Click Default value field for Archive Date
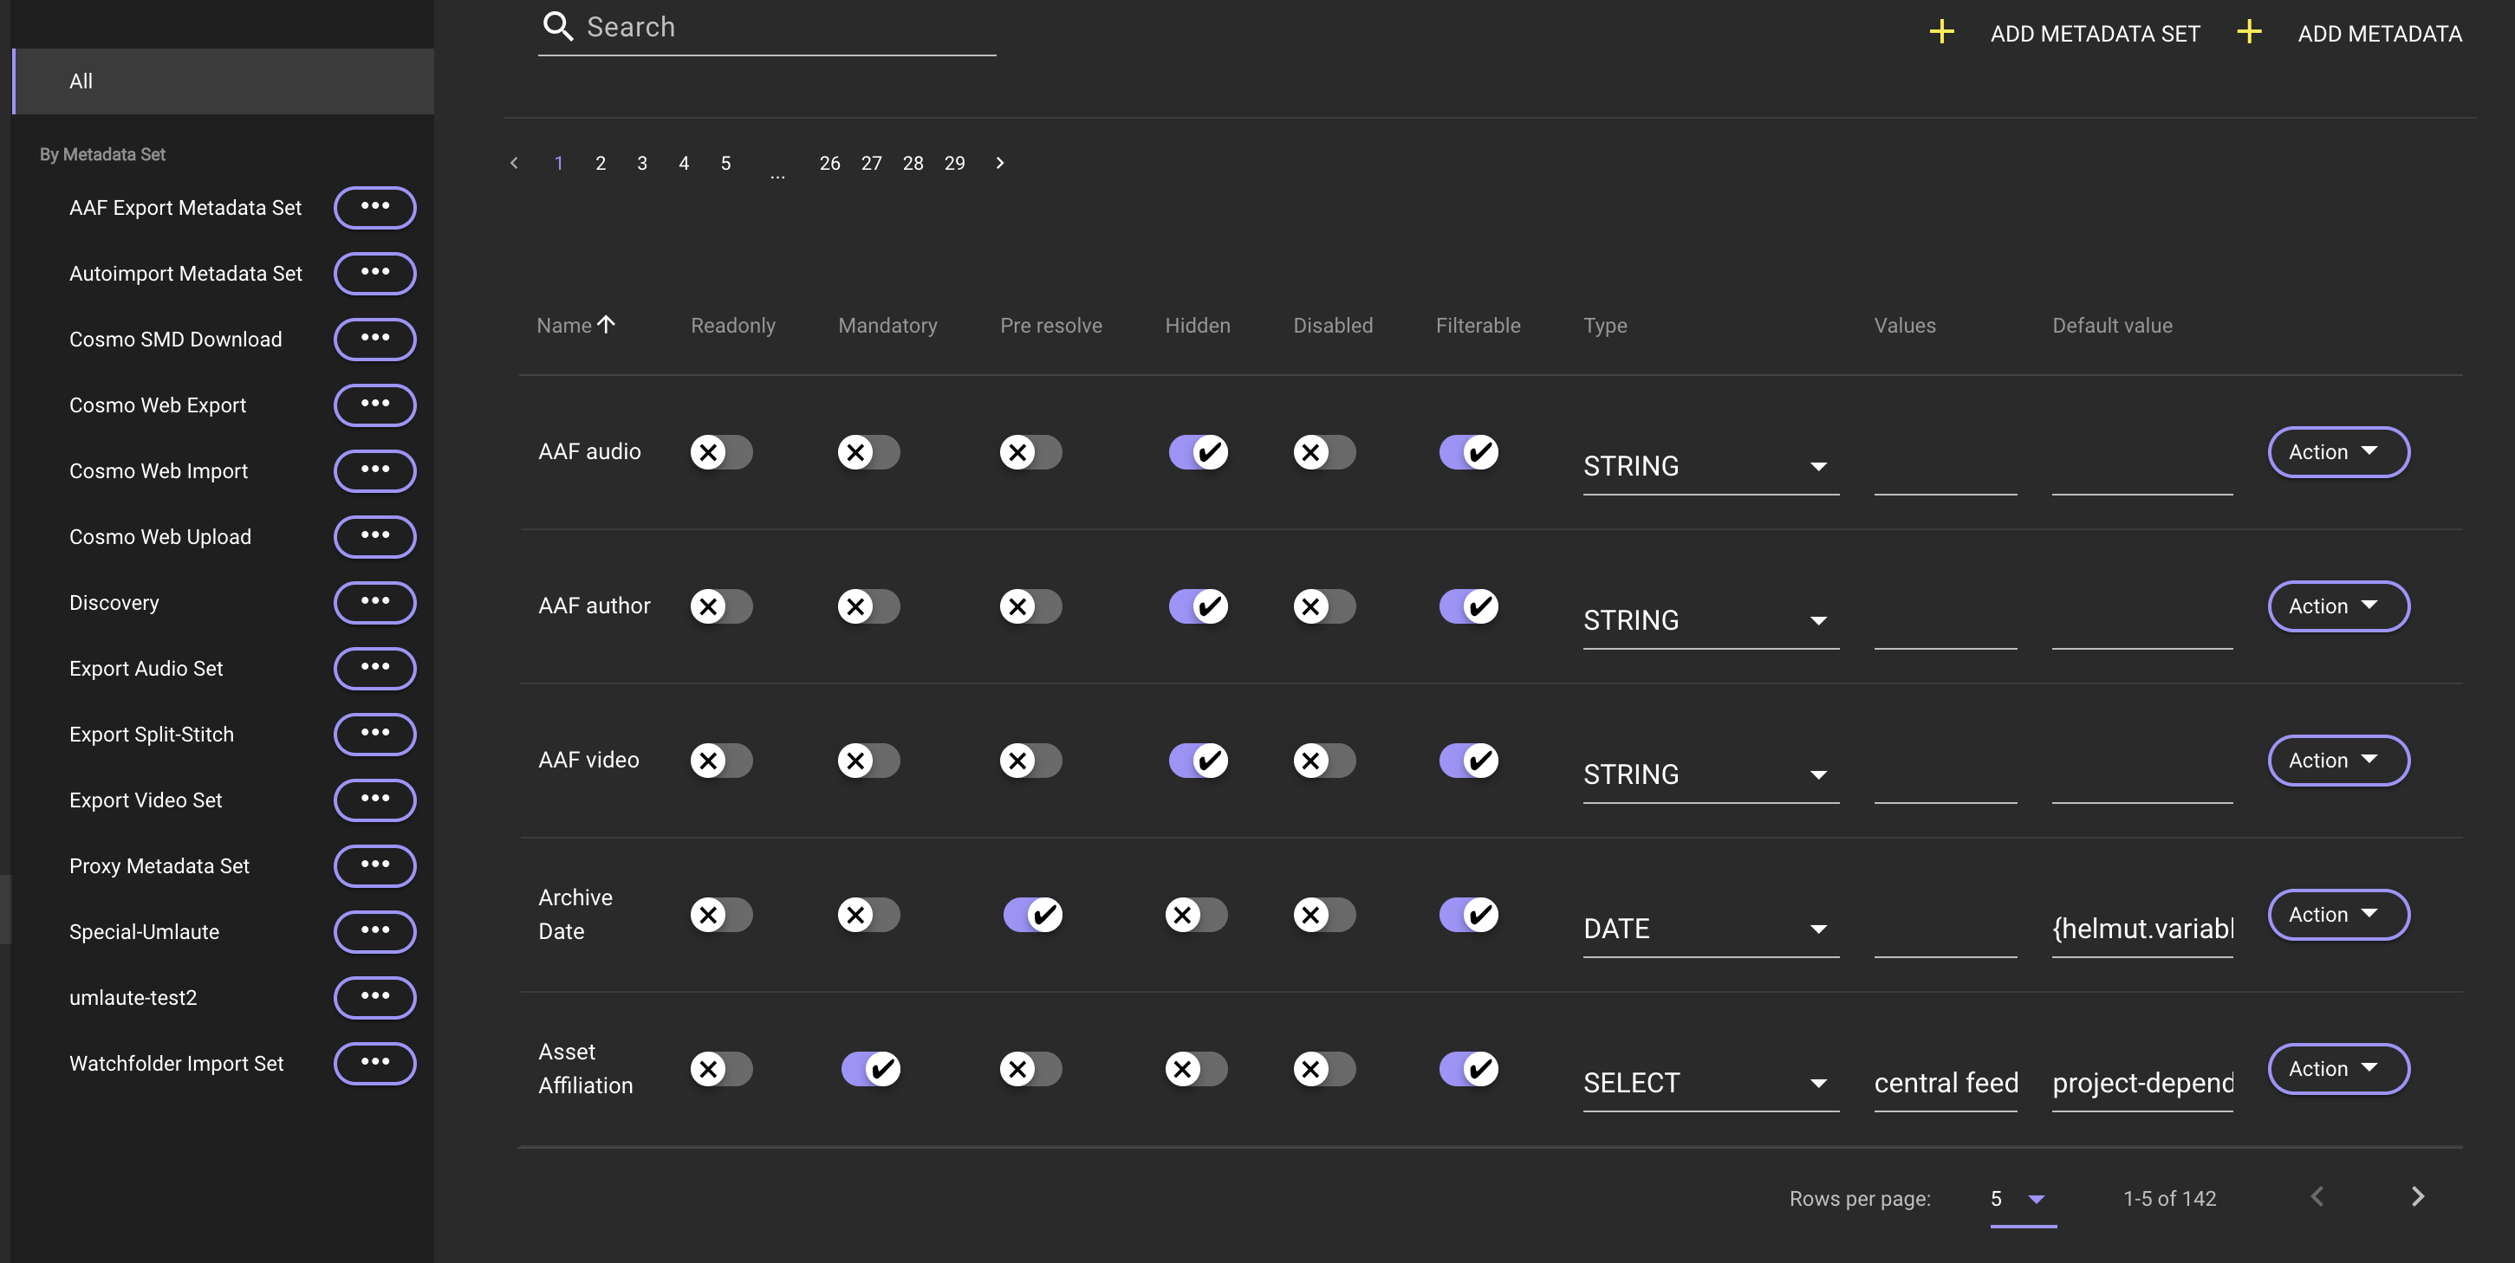Viewport: 2515px width, 1263px height. coord(2141,929)
